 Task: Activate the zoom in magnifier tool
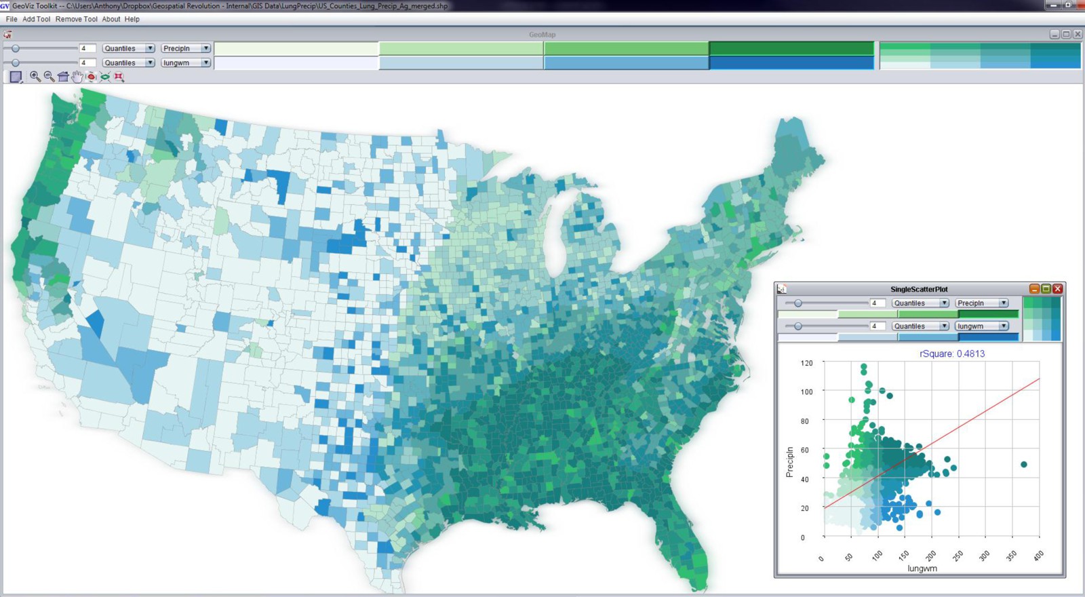35,77
